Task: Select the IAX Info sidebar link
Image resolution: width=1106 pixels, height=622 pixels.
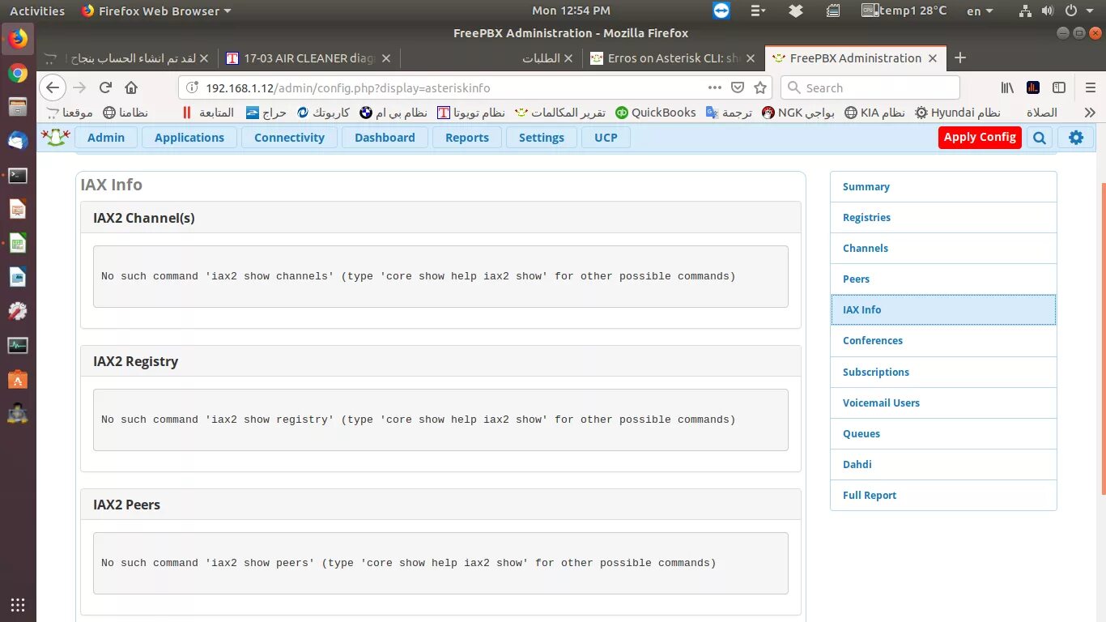Action: [x=943, y=309]
